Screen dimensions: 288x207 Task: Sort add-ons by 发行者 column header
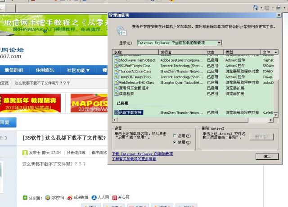(x=166, y=52)
